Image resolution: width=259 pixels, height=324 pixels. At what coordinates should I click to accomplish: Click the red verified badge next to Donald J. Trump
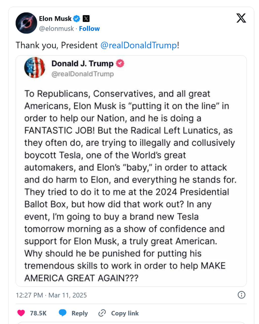[x=120, y=64]
